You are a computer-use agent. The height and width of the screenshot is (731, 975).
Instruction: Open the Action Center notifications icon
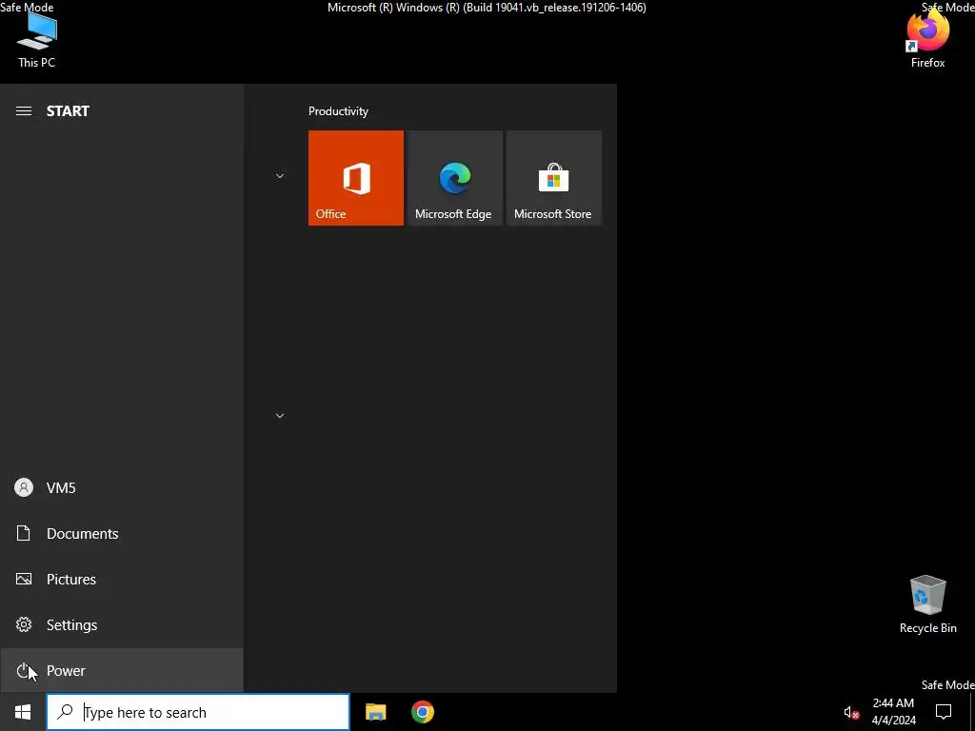(944, 712)
